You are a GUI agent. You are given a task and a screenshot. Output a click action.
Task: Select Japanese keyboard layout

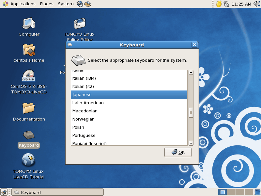(x=129, y=95)
